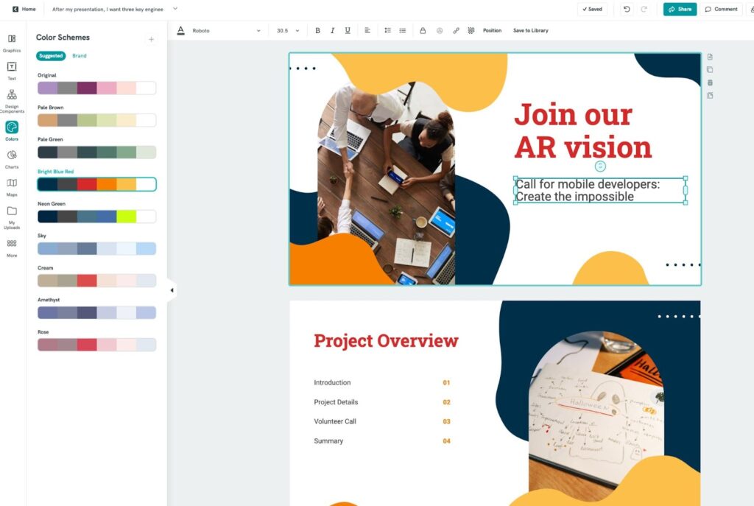Open the Design Components panel
754x506 pixels.
(12, 101)
